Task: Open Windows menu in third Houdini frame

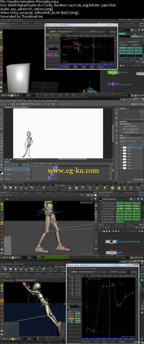Action: (x=17, y=183)
